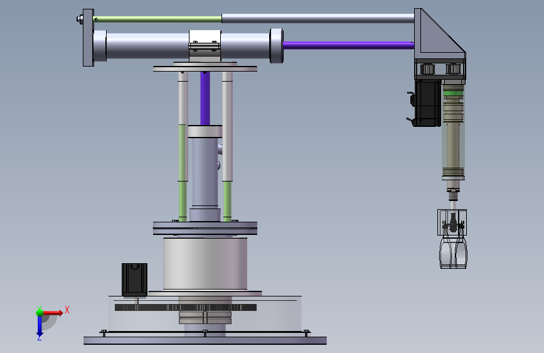Select the black motor beside the gripper spindle
Screen dimensions: 544x353
[427, 103]
